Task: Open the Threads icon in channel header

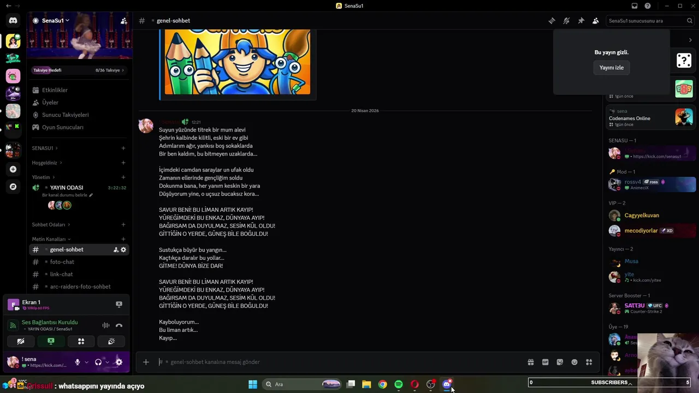Action: point(552,21)
